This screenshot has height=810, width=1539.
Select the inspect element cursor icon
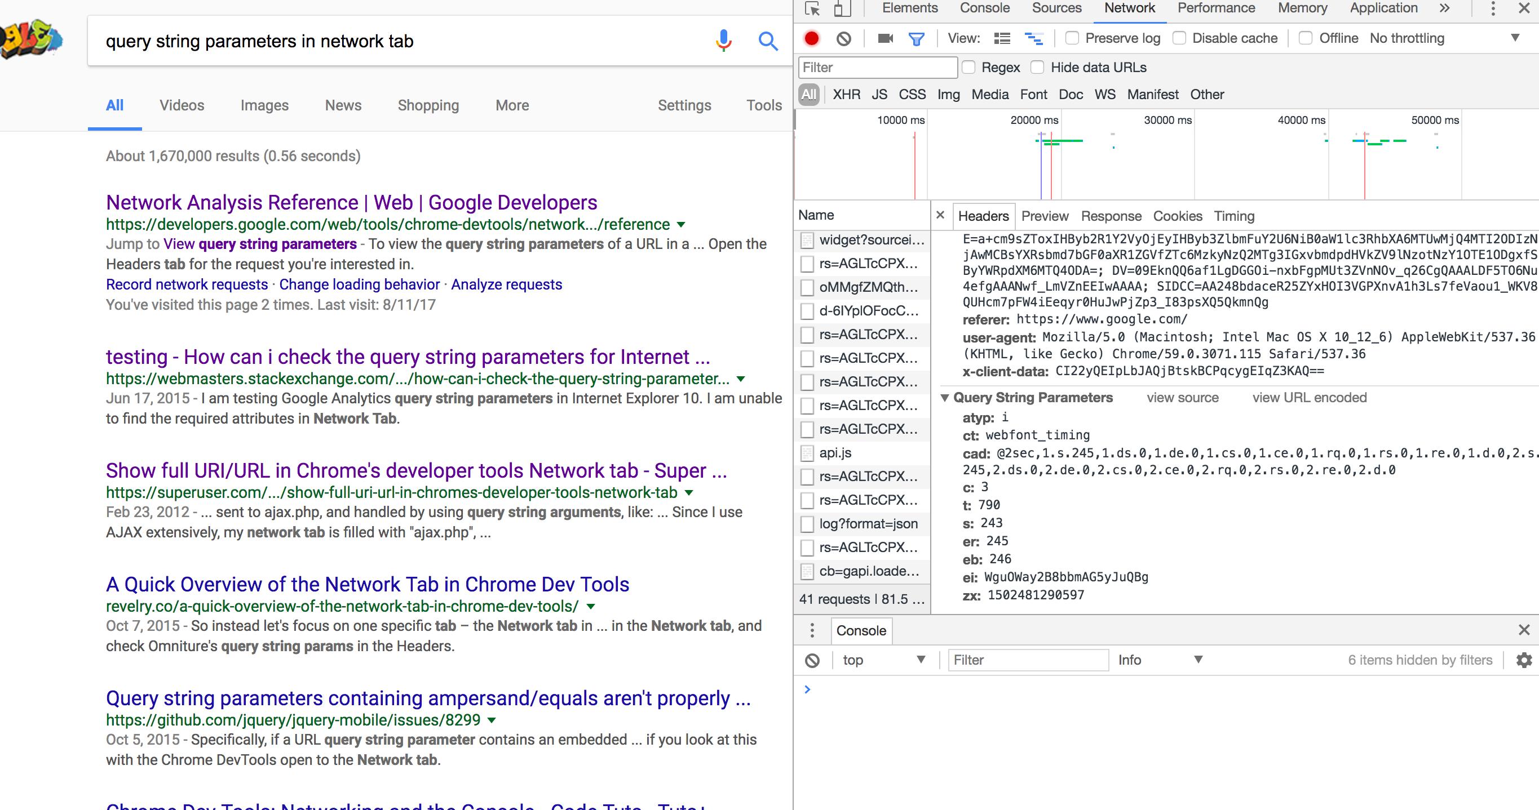click(812, 8)
